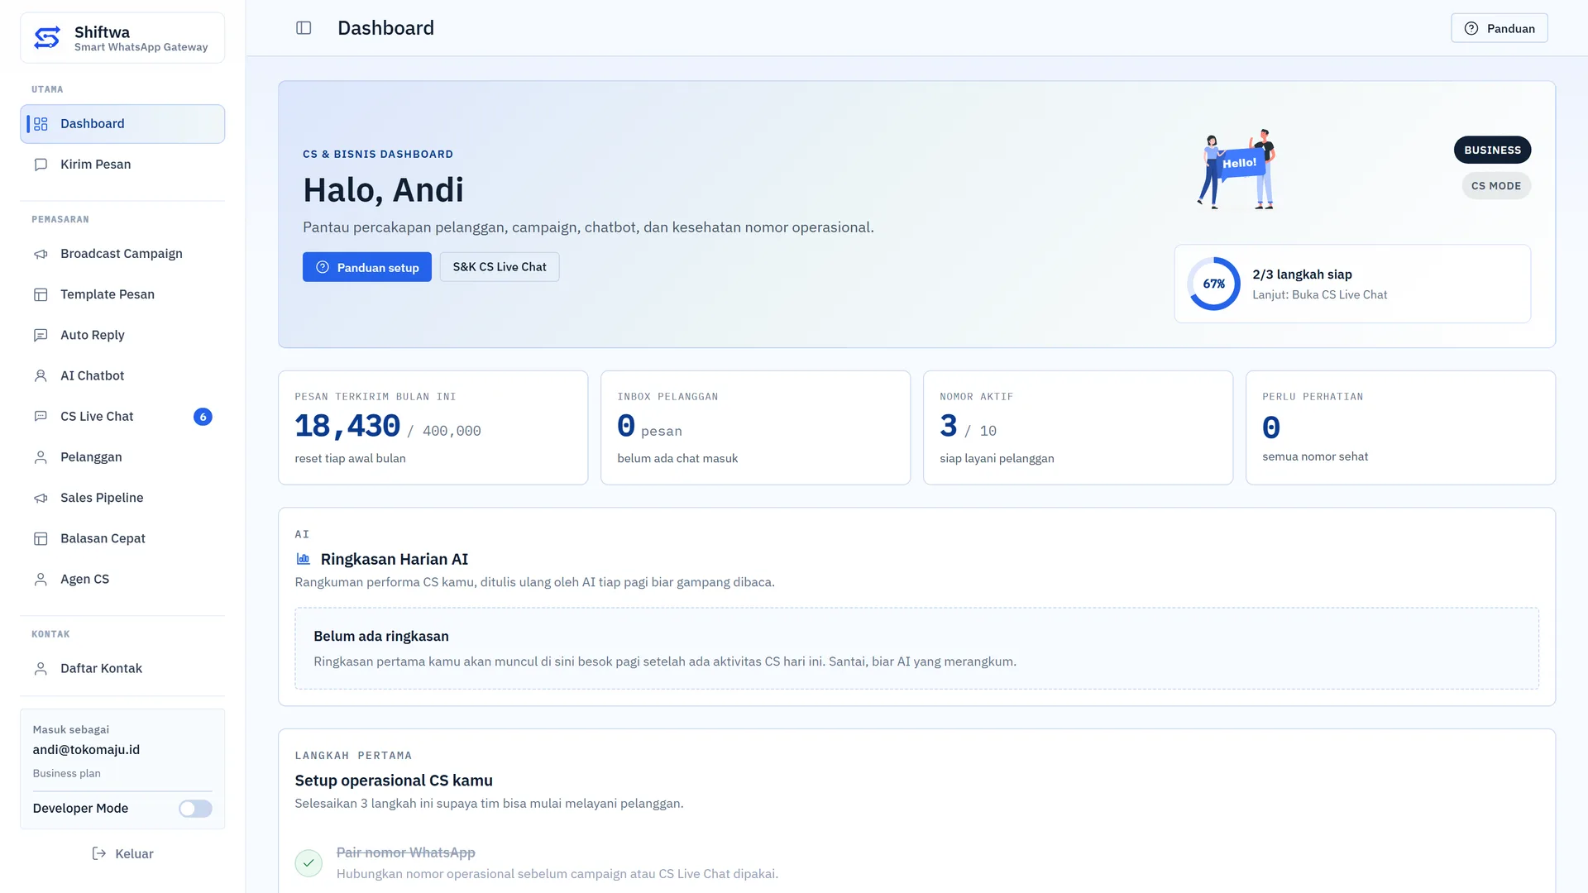Switch to CS MODE pill
Viewport: 1588px width, 893px height.
click(1495, 186)
